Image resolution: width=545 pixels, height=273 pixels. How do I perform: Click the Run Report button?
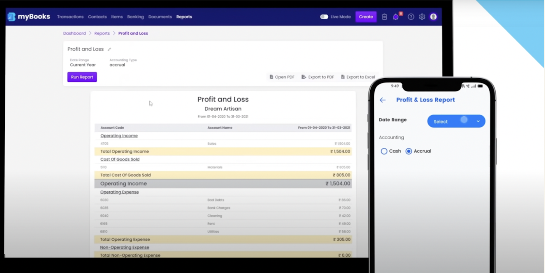pos(82,77)
